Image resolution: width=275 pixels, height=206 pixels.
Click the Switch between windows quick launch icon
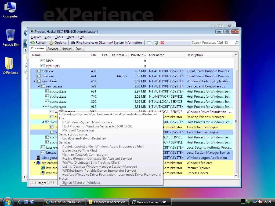point(32,202)
